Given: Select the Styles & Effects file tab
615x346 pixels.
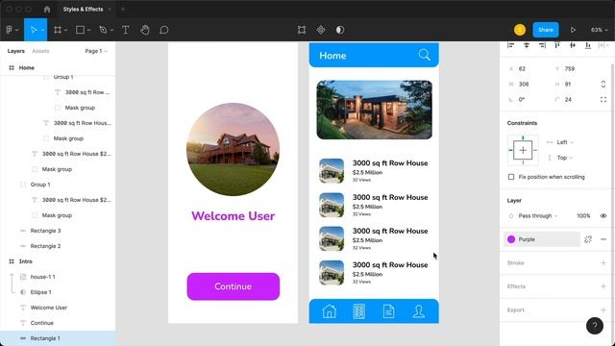Looking at the screenshot, I should pos(84,9).
